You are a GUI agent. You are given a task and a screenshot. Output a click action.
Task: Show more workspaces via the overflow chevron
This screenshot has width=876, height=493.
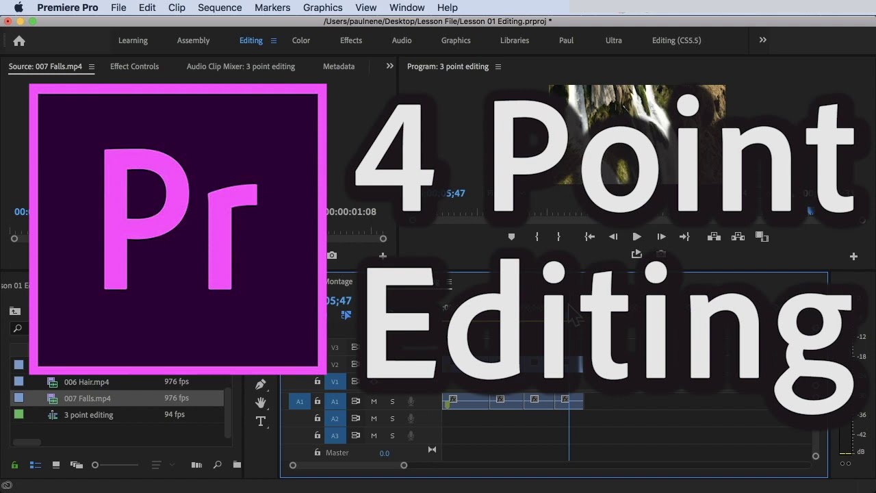[x=763, y=40]
